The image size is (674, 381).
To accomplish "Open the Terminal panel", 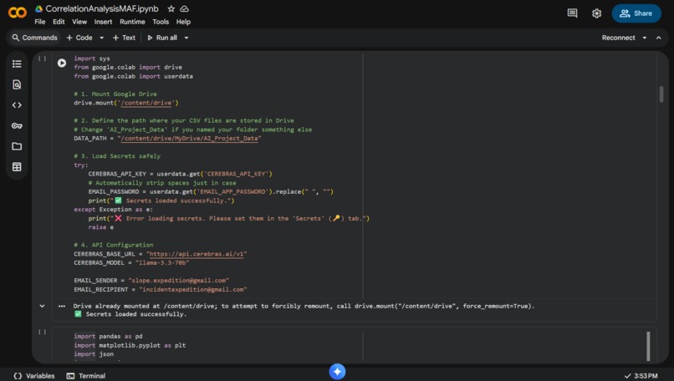I will click(x=86, y=376).
